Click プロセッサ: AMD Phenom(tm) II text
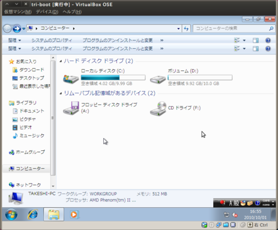278x230 pixels. 101,200
